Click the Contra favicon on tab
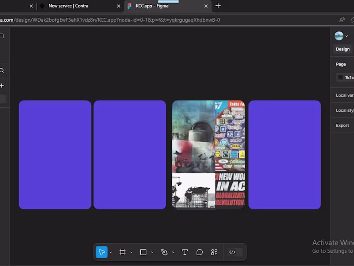This screenshot has width=354, height=266. click(42, 6)
